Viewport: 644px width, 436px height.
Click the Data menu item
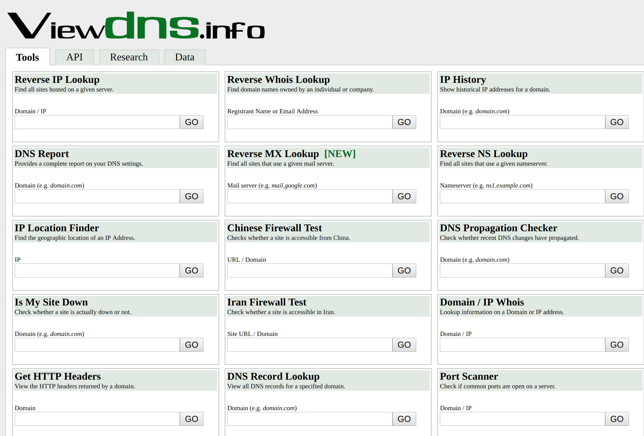[184, 57]
